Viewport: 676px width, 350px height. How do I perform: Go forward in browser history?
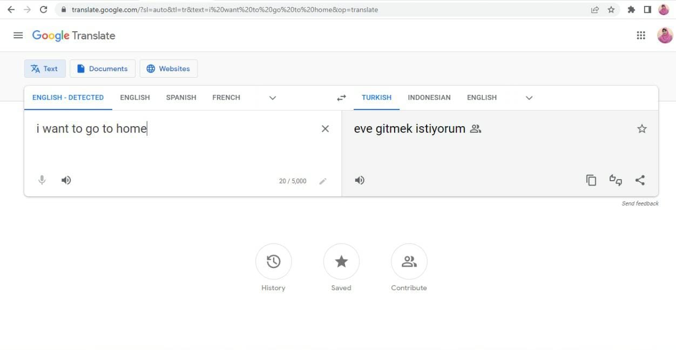coord(27,10)
